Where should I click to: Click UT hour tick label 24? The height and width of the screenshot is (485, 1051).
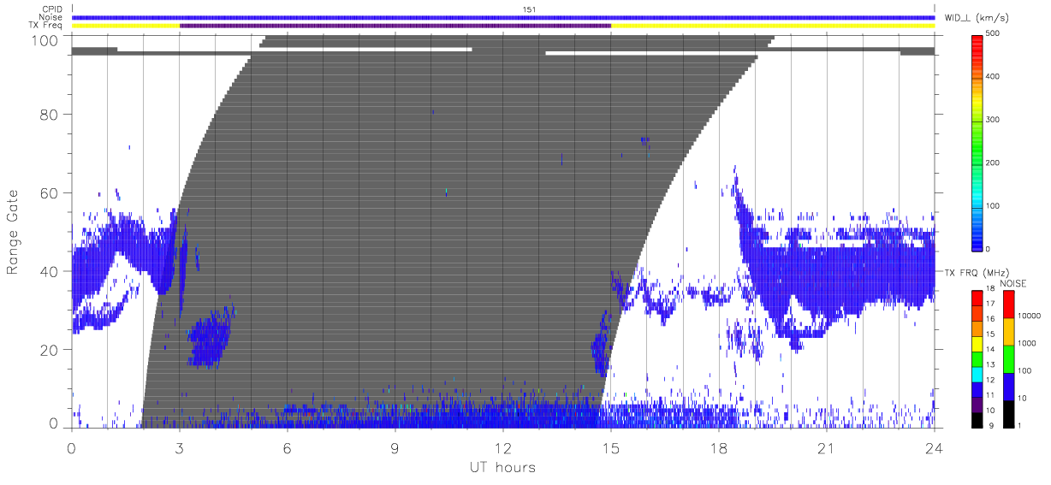tap(935, 447)
